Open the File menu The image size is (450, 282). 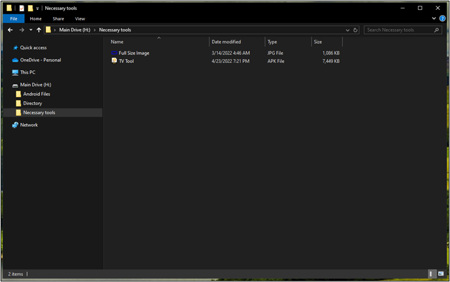pyautogui.click(x=13, y=19)
